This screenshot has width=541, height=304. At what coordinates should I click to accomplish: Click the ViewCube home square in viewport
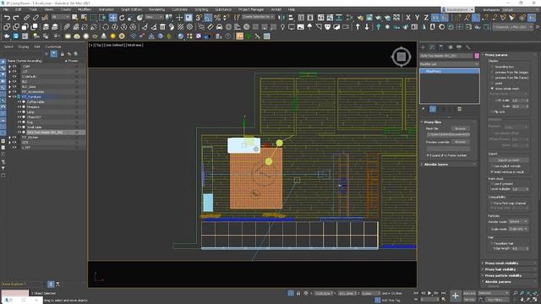point(402,57)
